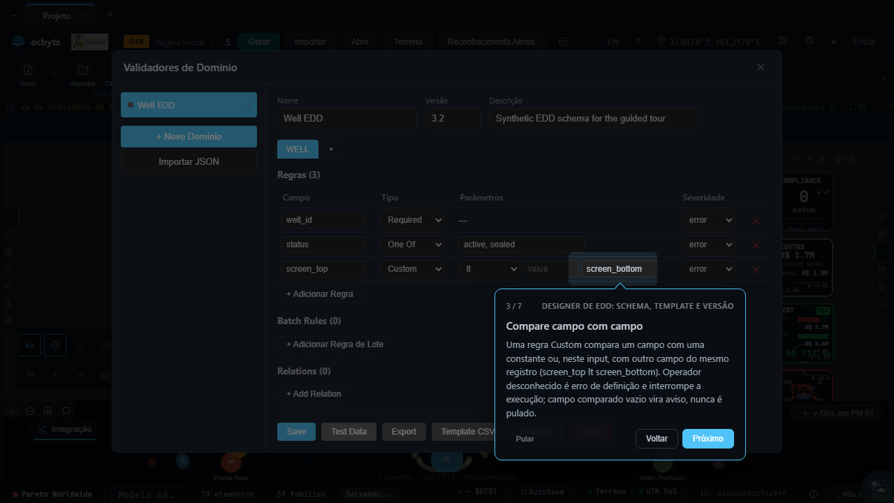The height and width of the screenshot is (503, 894).
Task: Open Tipo dropdown for well_id rule
Action: [x=413, y=220]
